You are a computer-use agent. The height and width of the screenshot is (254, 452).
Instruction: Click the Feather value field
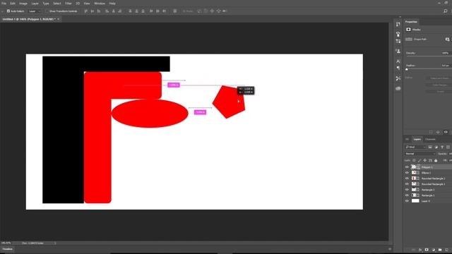[445, 66]
